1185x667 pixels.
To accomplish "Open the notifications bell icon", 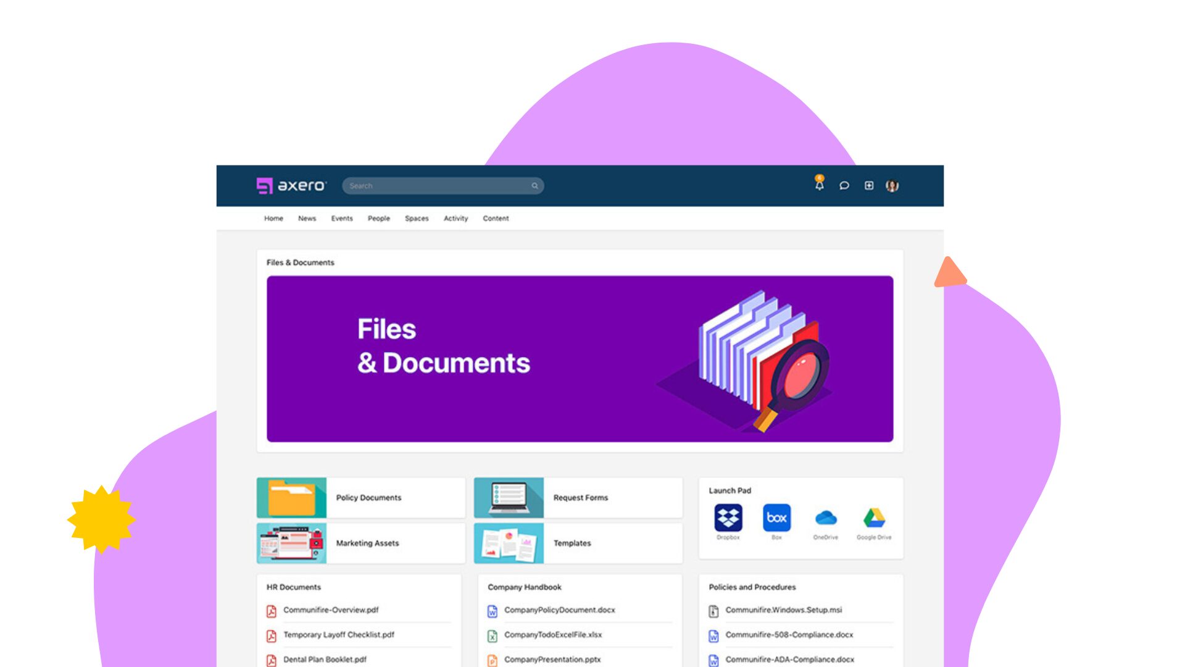I will [x=819, y=186].
